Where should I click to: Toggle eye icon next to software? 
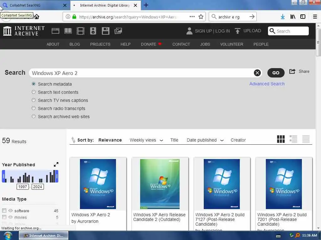click(10, 210)
